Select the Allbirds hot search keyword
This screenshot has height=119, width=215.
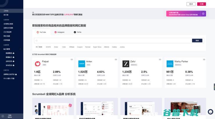(x=107, y=47)
